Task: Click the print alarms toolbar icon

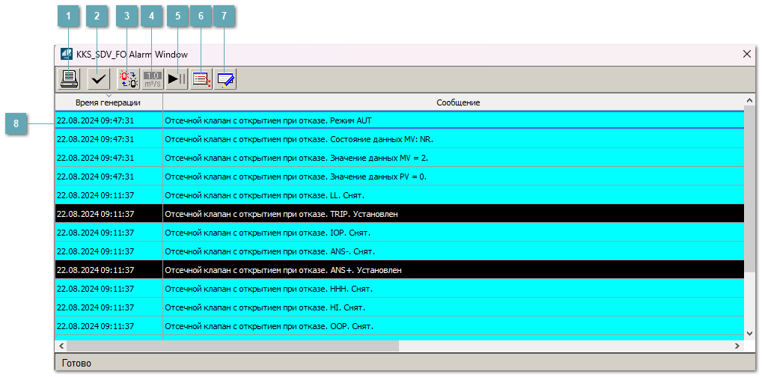Action: click(70, 79)
